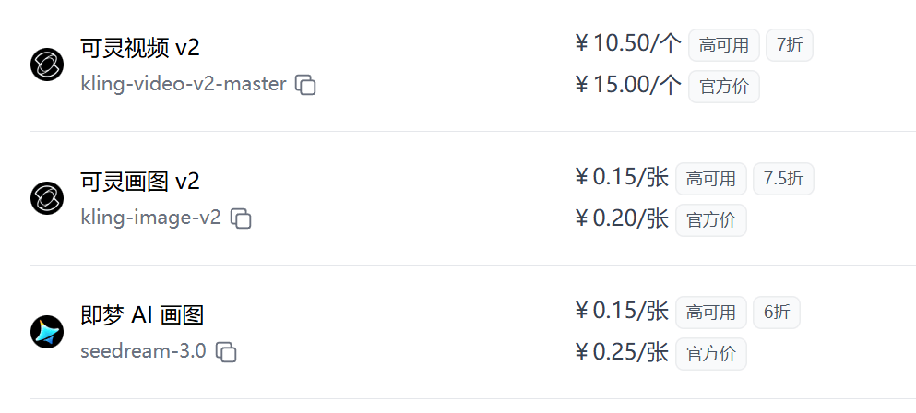Click the 7折 discount badge
Image resolution: width=916 pixels, height=413 pixels.
(790, 45)
